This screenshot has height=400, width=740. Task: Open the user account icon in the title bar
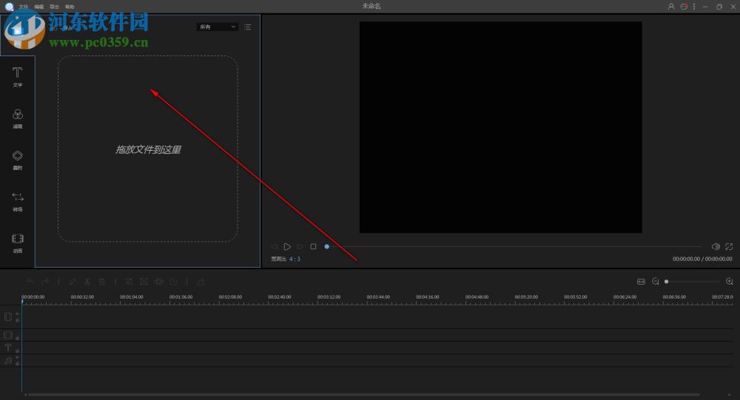click(x=671, y=7)
